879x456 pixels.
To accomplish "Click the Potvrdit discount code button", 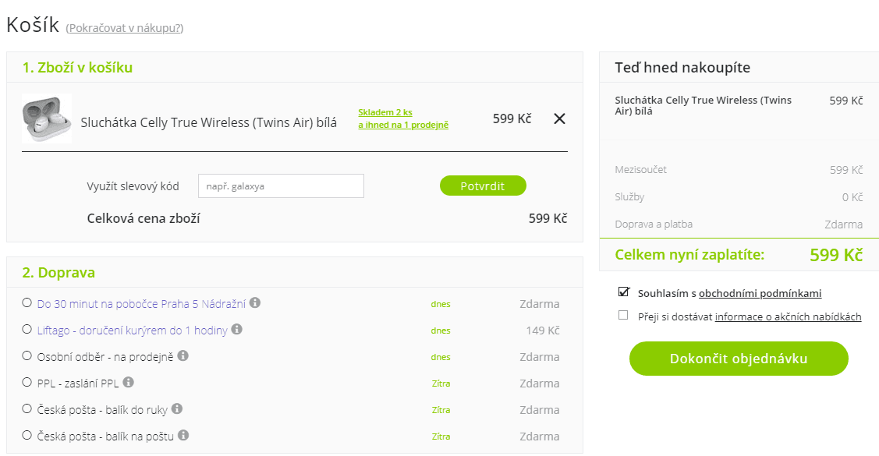I will tap(483, 186).
